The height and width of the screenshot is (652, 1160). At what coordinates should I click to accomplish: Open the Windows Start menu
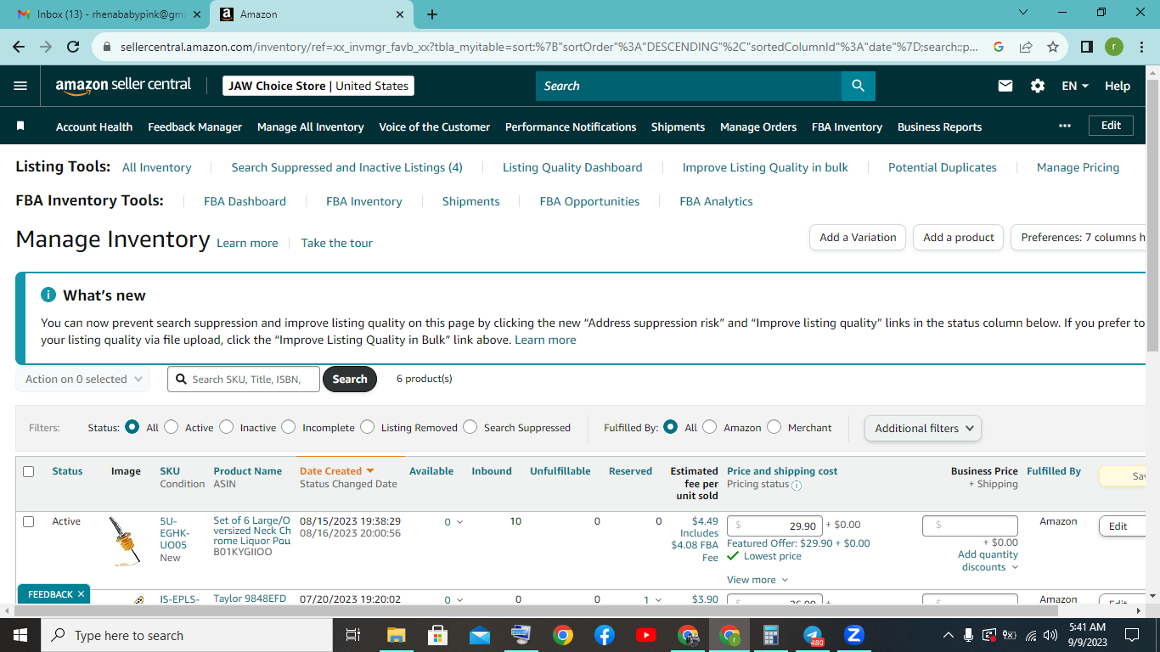click(20, 635)
